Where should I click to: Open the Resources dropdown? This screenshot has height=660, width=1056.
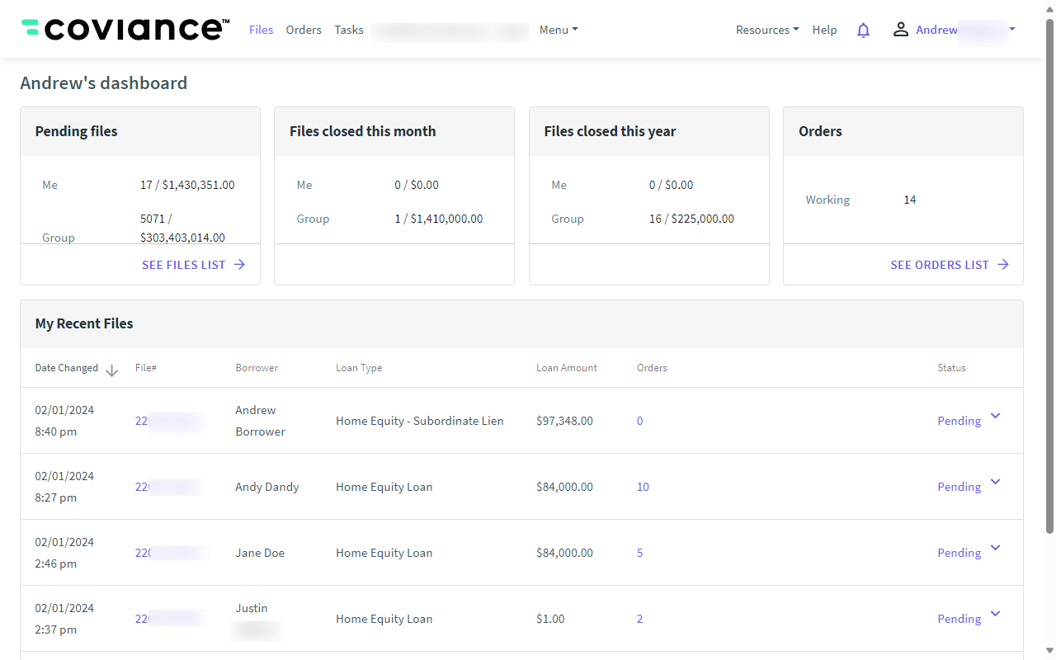pyautogui.click(x=766, y=30)
